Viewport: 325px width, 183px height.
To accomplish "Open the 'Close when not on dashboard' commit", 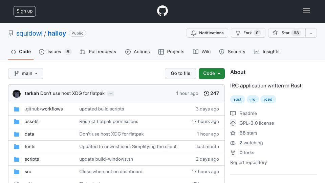I will click(111, 171).
